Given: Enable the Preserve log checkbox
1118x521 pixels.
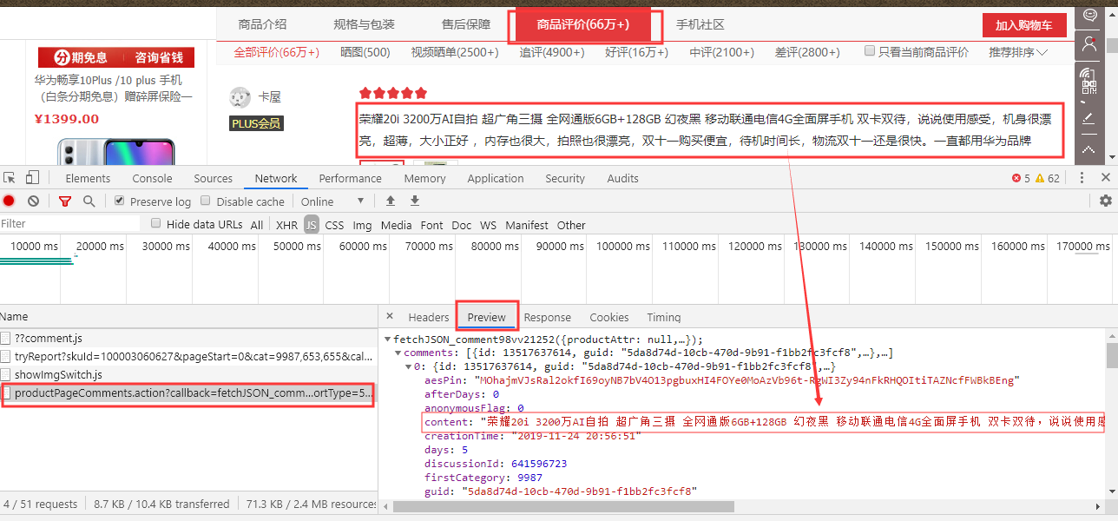Looking at the screenshot, I should pos(119,201).
